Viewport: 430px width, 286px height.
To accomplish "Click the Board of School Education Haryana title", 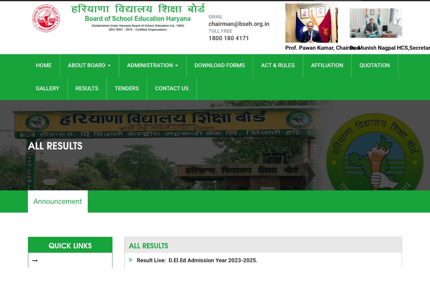I will click(x=138, y=19).
